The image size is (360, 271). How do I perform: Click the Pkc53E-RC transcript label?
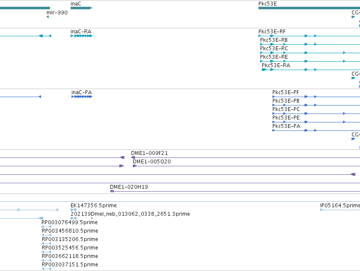coord(274,49)
